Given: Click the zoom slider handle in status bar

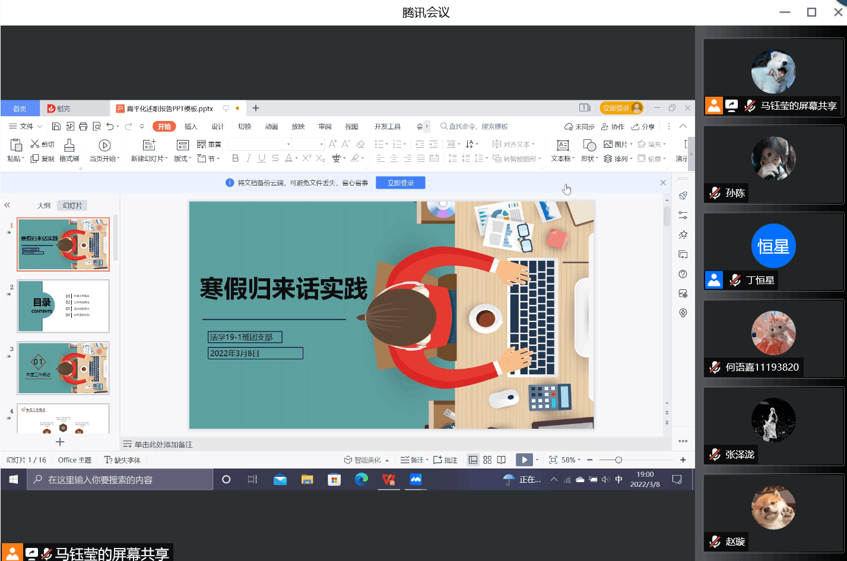Looking at the screenshot, I should [x=618, y=460].
